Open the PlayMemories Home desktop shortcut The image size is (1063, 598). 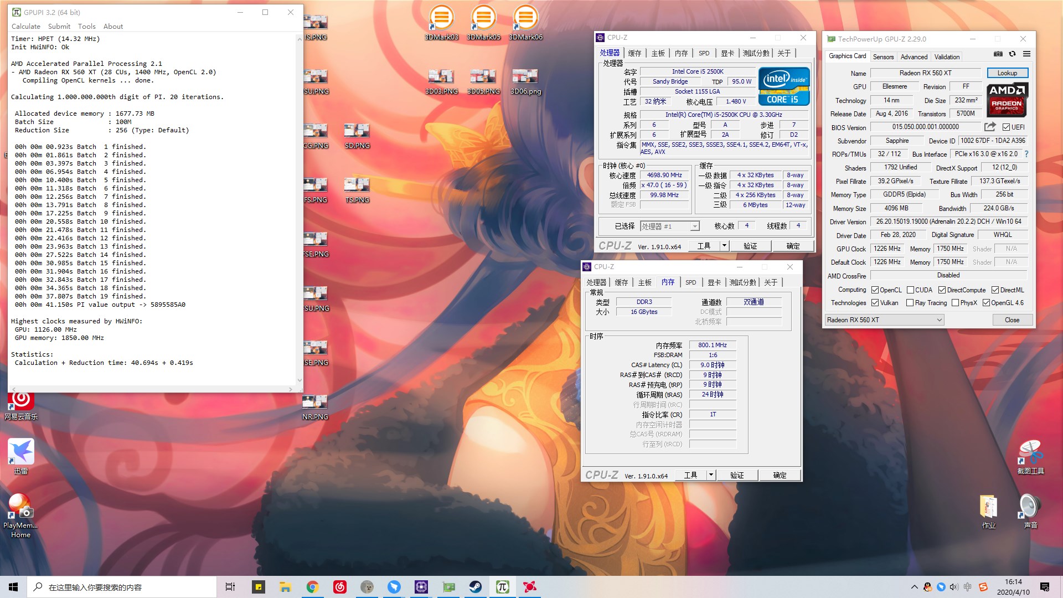20,515
